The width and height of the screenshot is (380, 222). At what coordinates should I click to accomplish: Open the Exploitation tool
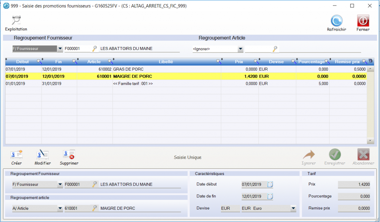pyautogui.click(x=16, y=21)
